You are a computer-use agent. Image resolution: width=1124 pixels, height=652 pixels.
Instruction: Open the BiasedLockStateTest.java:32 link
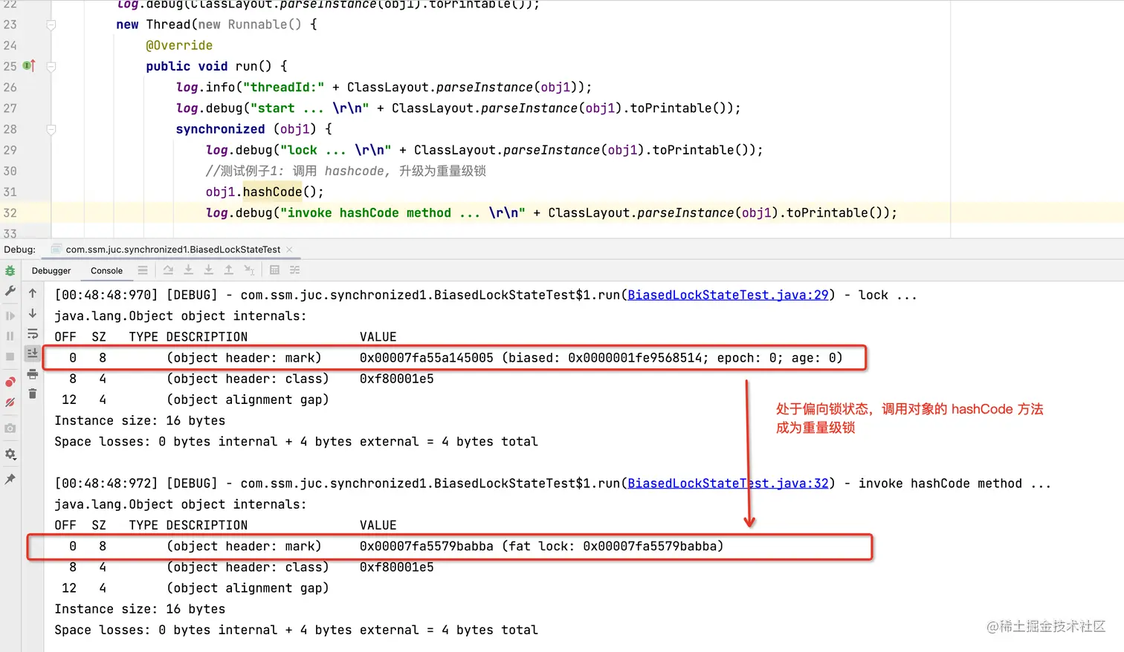pyautogui.click(x=728, y=483)
